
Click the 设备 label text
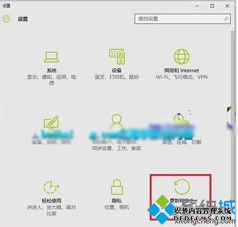[x=117, y=70]
